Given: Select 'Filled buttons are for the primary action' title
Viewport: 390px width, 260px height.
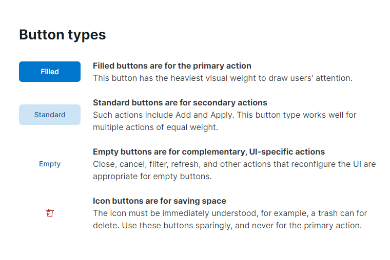Looking at the screenshot, I should point(172,66).
